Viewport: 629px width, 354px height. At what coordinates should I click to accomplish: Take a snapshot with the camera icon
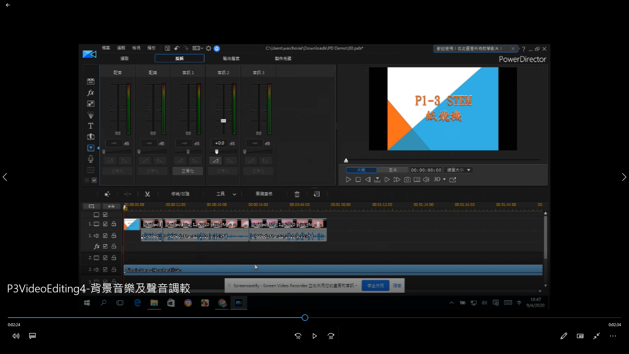[407, 180]
